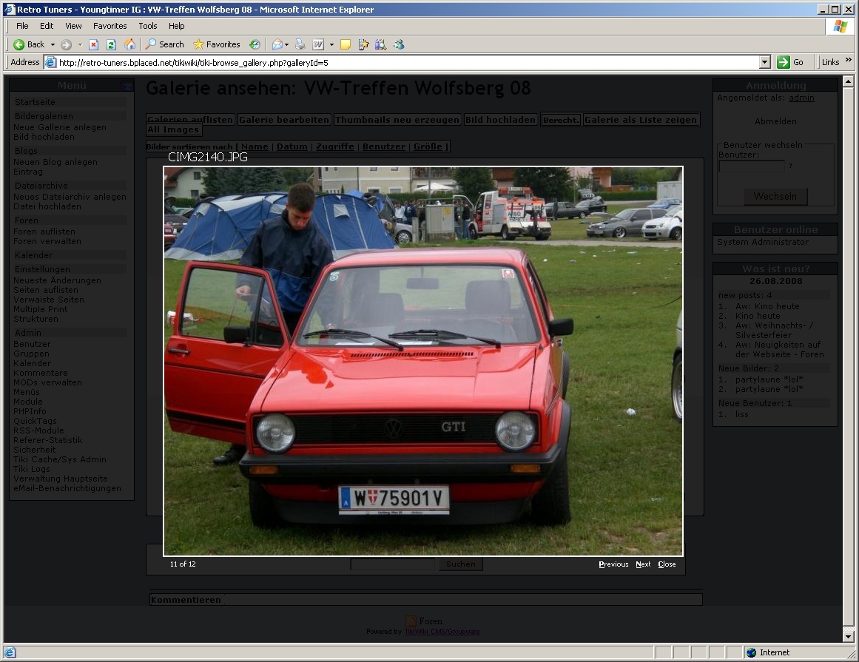Open Startseite in the menu
859x662 pixels.
[x=35, y=102]
